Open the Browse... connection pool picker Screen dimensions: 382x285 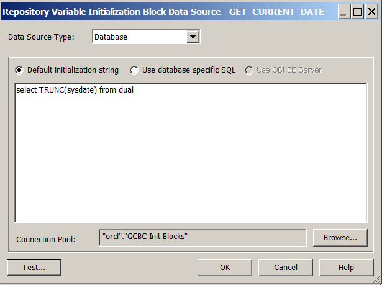tap(340, 237)
